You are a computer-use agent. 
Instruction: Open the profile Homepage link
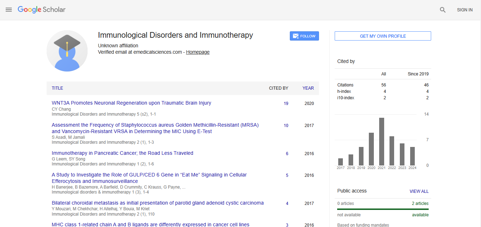tap(198, 52)
